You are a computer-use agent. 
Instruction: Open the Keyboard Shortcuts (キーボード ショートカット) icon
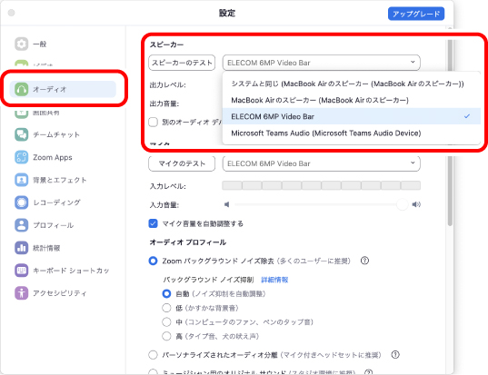click(21, 271)
